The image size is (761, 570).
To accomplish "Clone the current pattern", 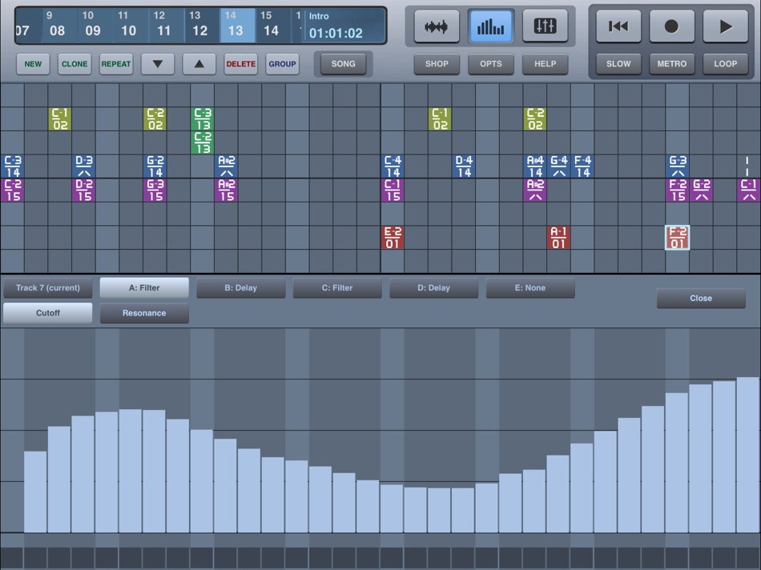I will tap(74, 64).
